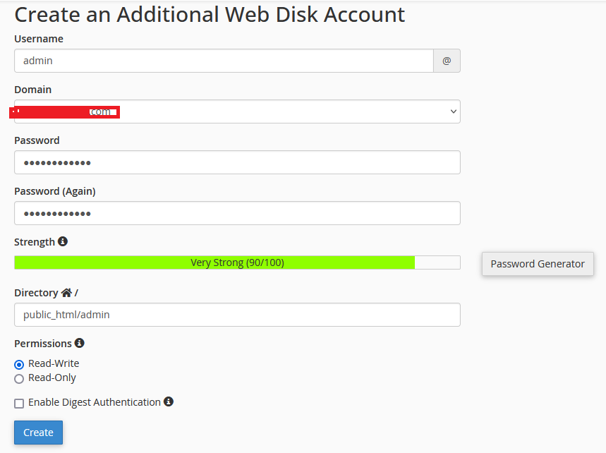Open the Password Generator
Viewport: 606px width, 453px height.
pos(538,264)
